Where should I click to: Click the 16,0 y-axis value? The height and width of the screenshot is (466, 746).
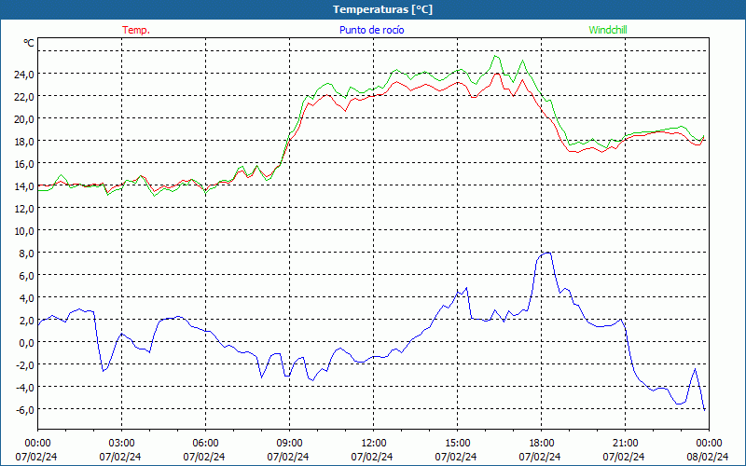coord(24,164)
